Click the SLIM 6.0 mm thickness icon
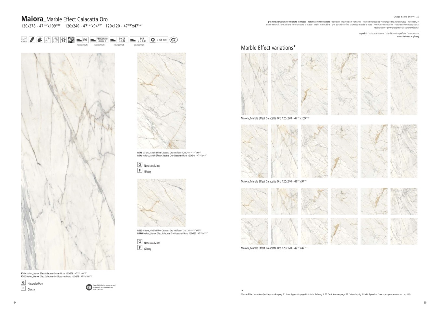 tap(24, 40)
